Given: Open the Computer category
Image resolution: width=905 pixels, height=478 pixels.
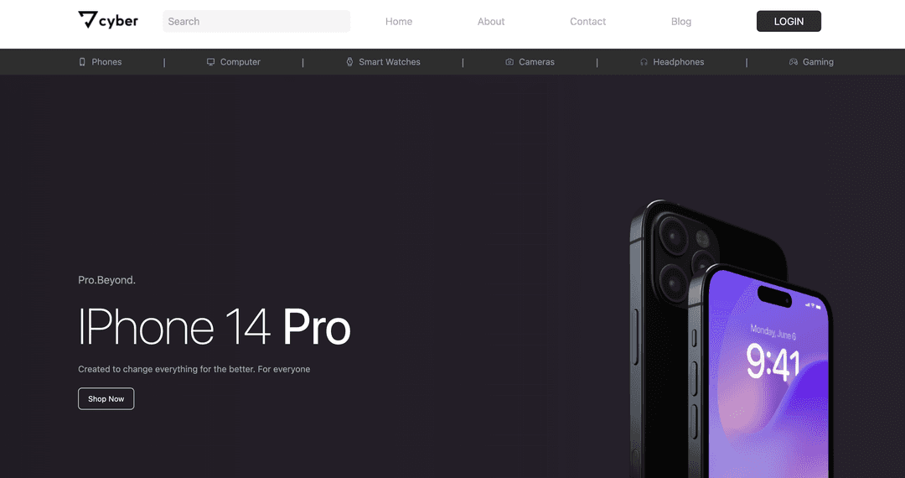Looking at the screenshot, I should [x=240, y=62].
